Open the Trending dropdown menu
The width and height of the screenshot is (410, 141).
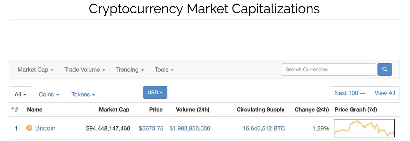[x=130, y=70]
